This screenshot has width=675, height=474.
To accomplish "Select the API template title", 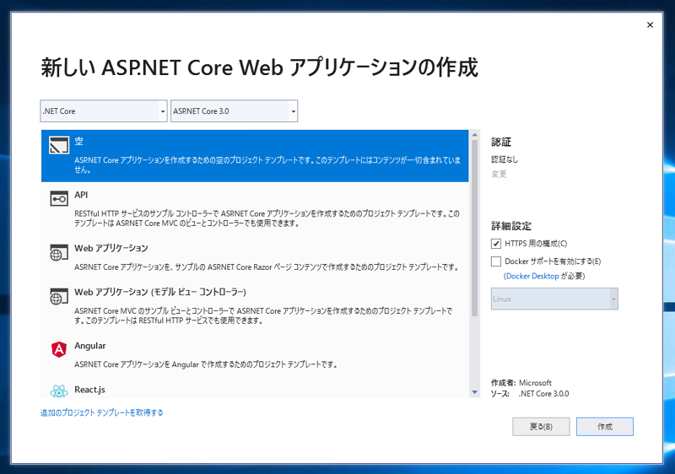I will pos(81,195).
